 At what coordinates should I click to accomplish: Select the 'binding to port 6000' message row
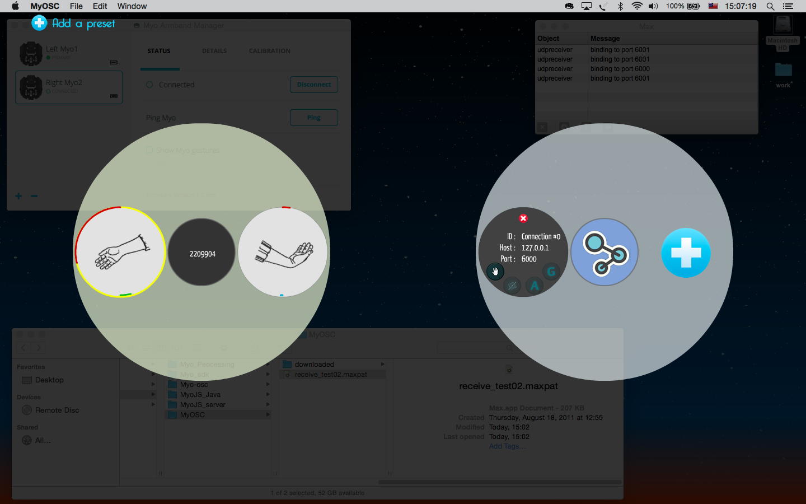pos(646,69)
